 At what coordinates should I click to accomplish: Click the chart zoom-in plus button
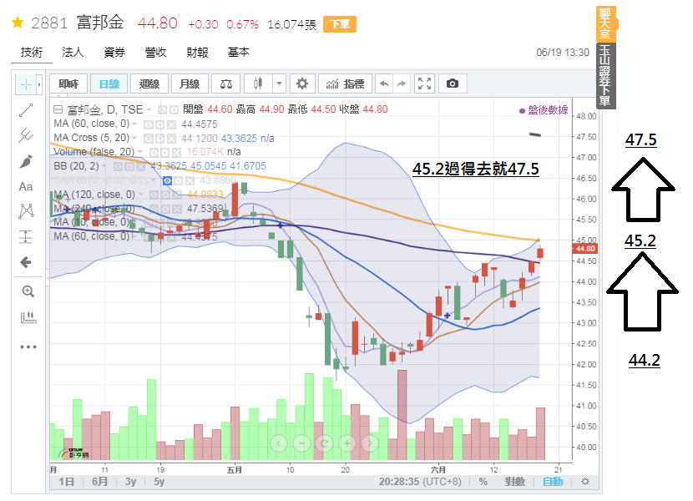tap(347, 443)
